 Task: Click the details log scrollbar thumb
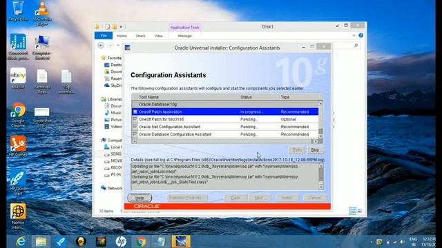point(321,175)
